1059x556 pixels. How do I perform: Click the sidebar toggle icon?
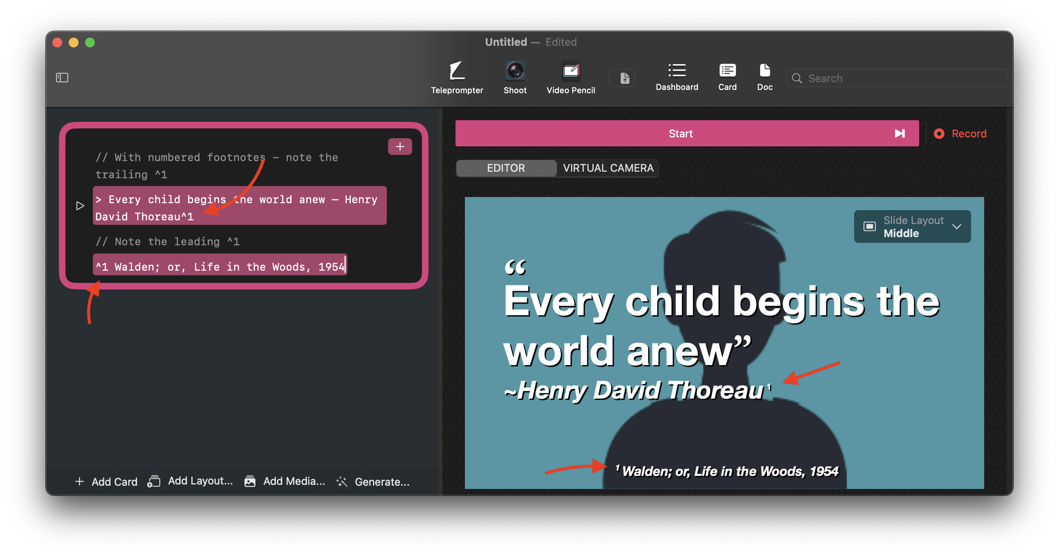pos(62,78)
